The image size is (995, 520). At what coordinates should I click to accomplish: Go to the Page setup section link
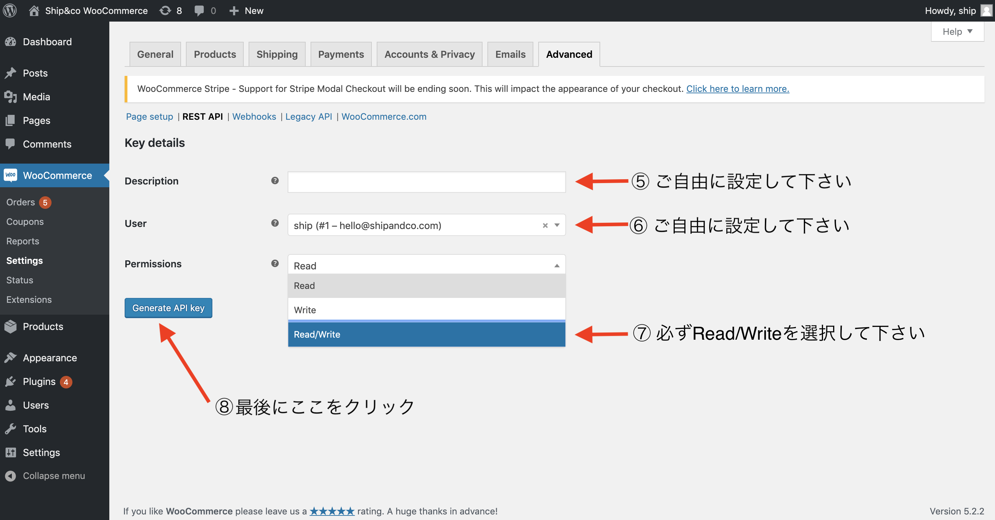click(149, 117)
